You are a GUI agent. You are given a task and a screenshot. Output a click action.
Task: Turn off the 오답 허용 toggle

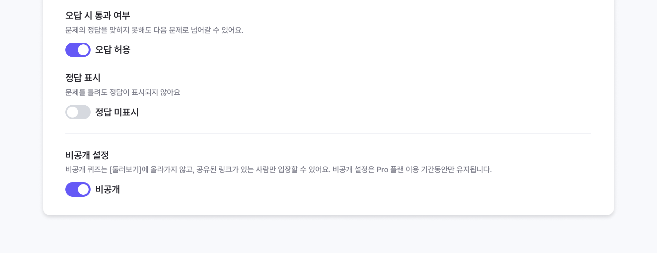(78, 50)
